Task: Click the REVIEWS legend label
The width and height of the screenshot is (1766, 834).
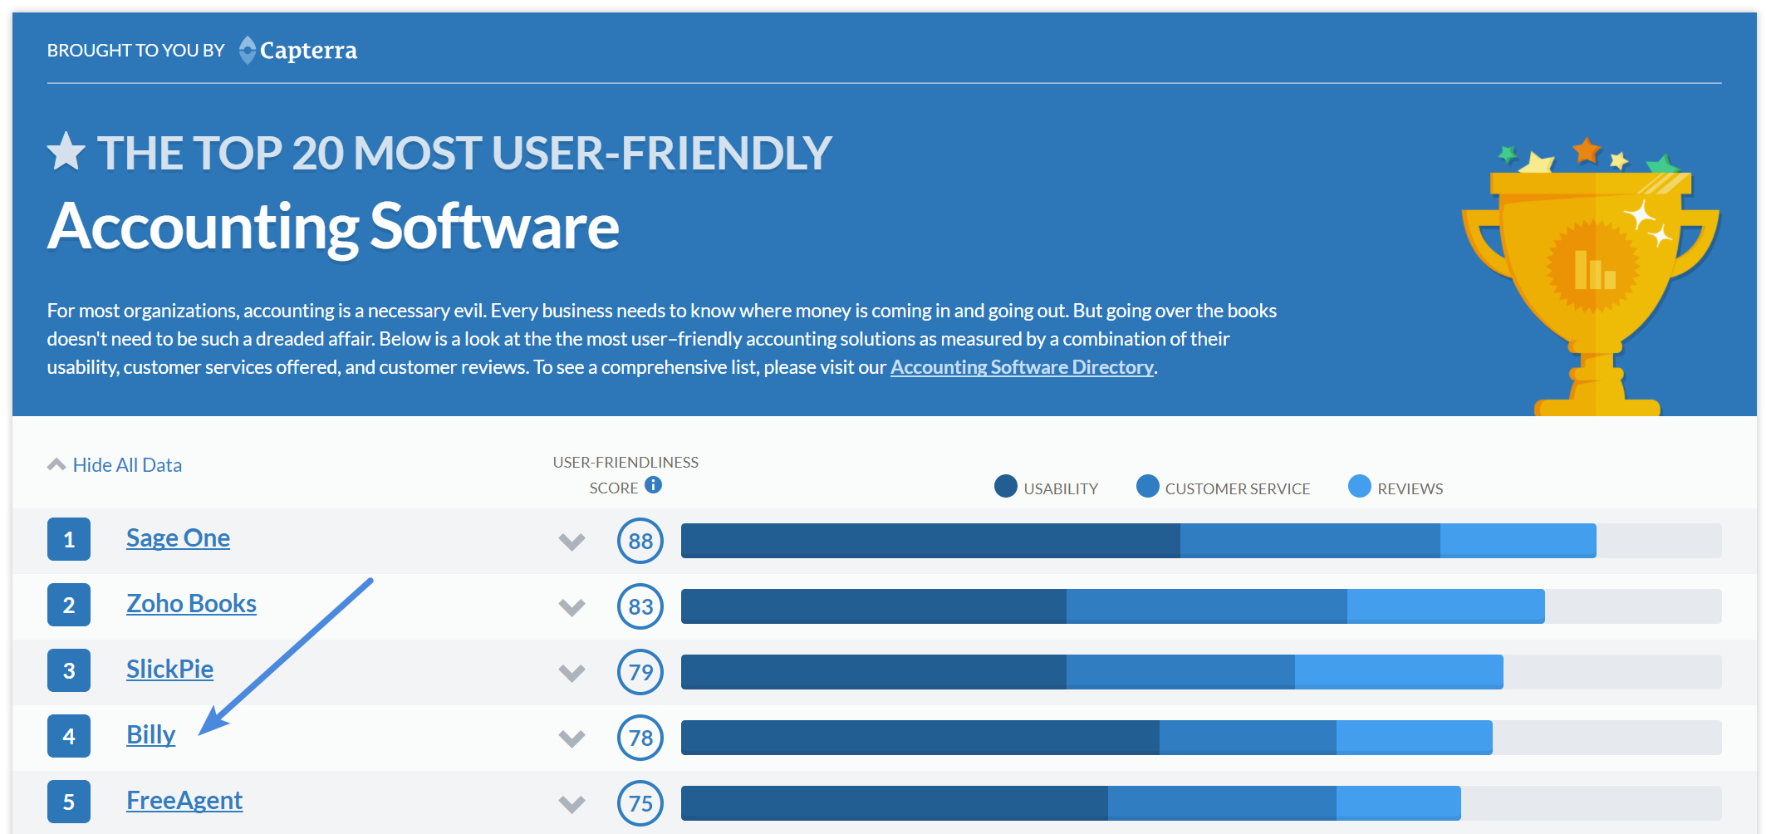Action: click(x=1410, y=489)
